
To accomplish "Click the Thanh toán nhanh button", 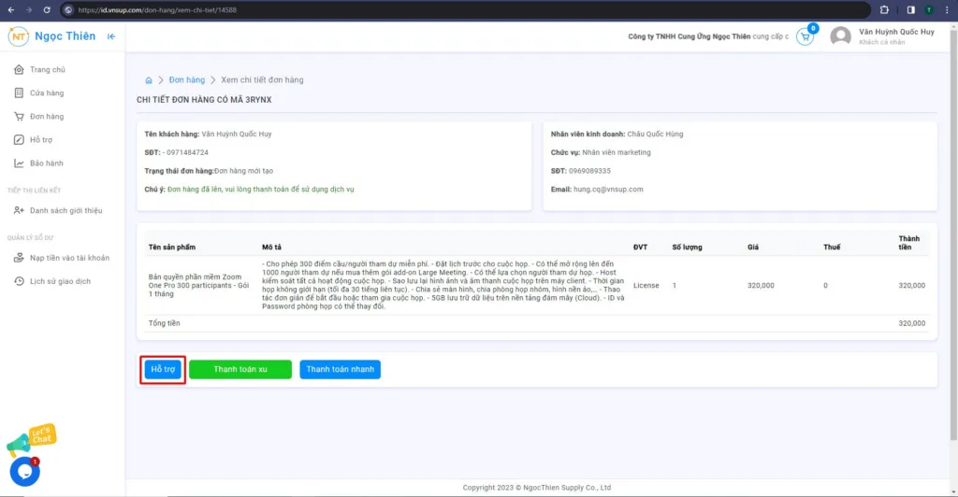I will click(340, 370).
